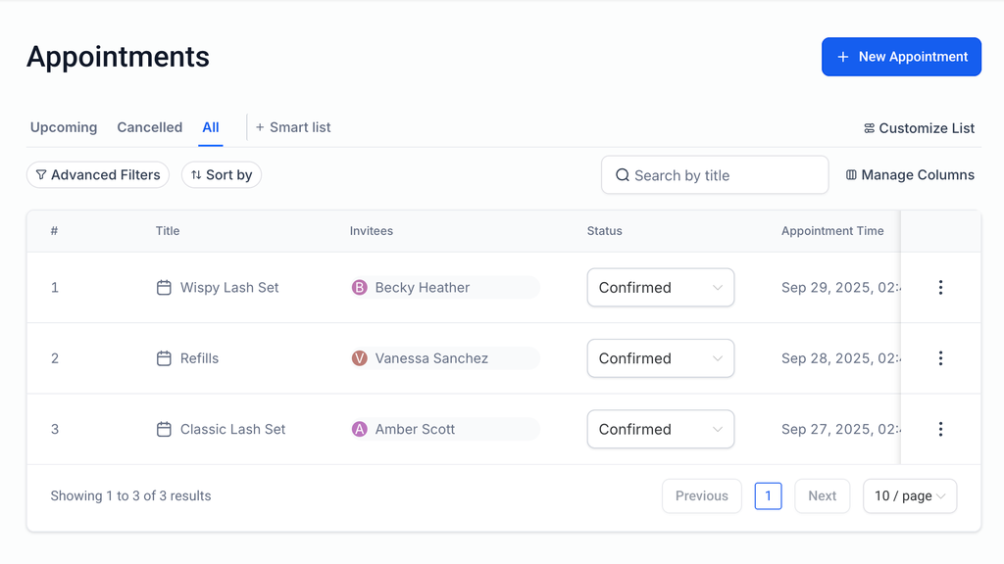
Task: Open Advanced Filters
Action: tap(98, 175)
